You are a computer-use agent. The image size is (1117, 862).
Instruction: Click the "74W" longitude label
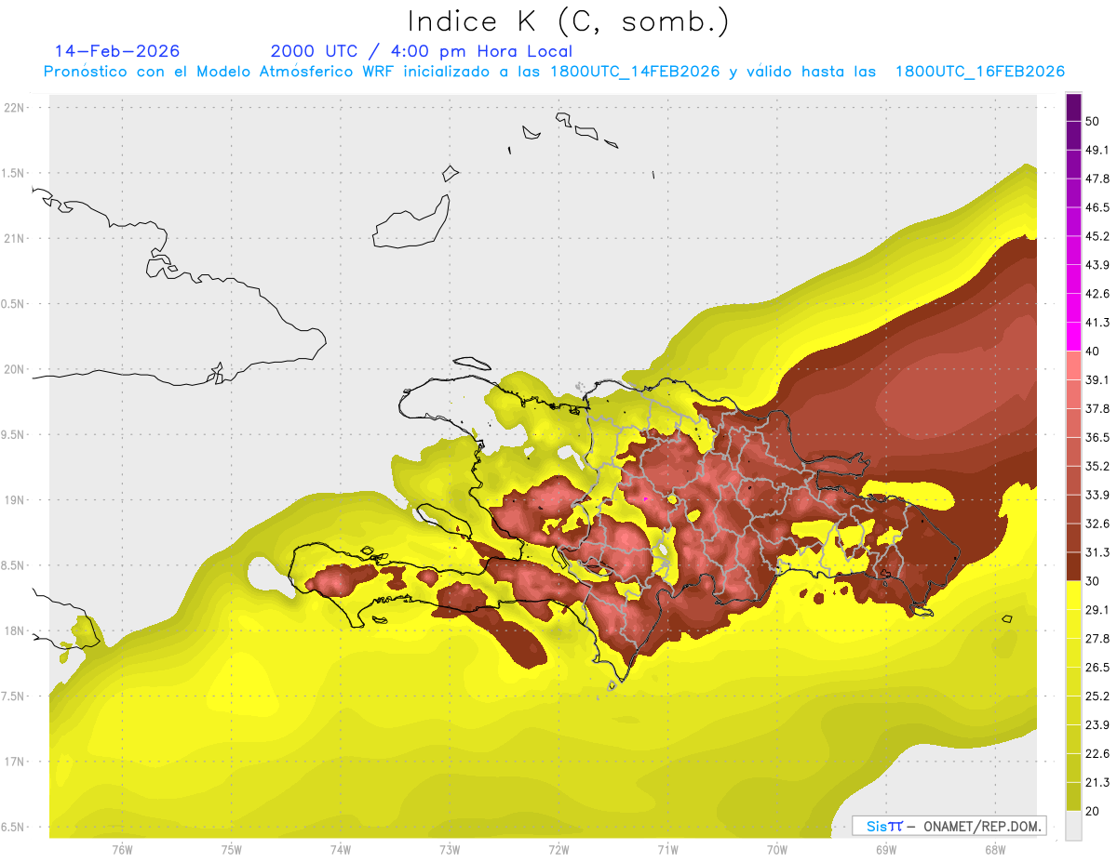tap(341, 850)
